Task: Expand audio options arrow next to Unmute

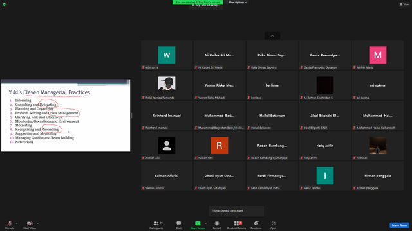Action: (17, 223)
